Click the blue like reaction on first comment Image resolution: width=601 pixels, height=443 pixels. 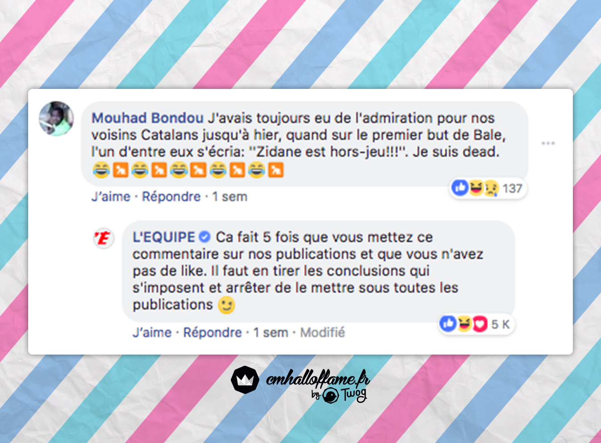[459, 188]
